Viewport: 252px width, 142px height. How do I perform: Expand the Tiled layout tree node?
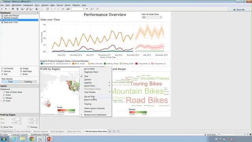(1, 101)
